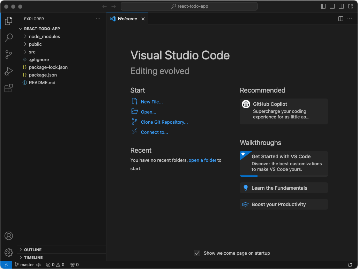Viewport: 358px width, 269px height.
Task: Click the Get Started walkthrough progress bar
Action: click(284, 176)
